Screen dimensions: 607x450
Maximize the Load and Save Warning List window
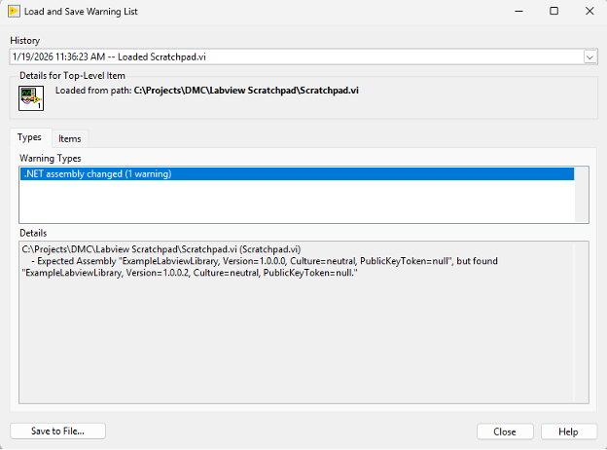tap(553, 12)
